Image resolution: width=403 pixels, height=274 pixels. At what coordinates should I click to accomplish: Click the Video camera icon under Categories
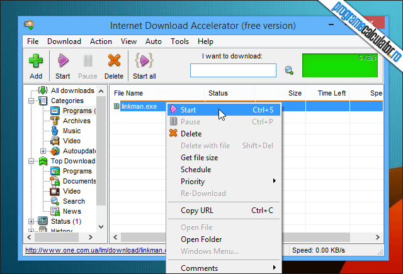(55, 141)
